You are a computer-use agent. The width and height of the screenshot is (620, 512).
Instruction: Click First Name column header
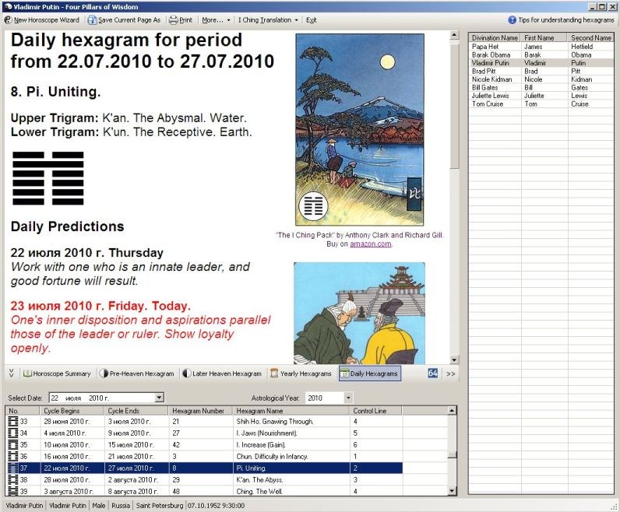(x=544, y=37)
